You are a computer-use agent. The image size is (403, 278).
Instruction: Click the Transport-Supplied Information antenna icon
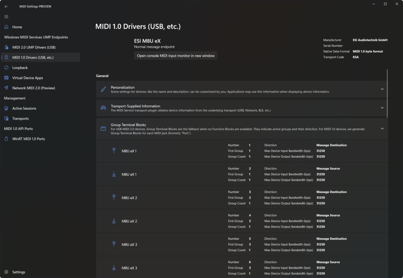pos(103,108)
